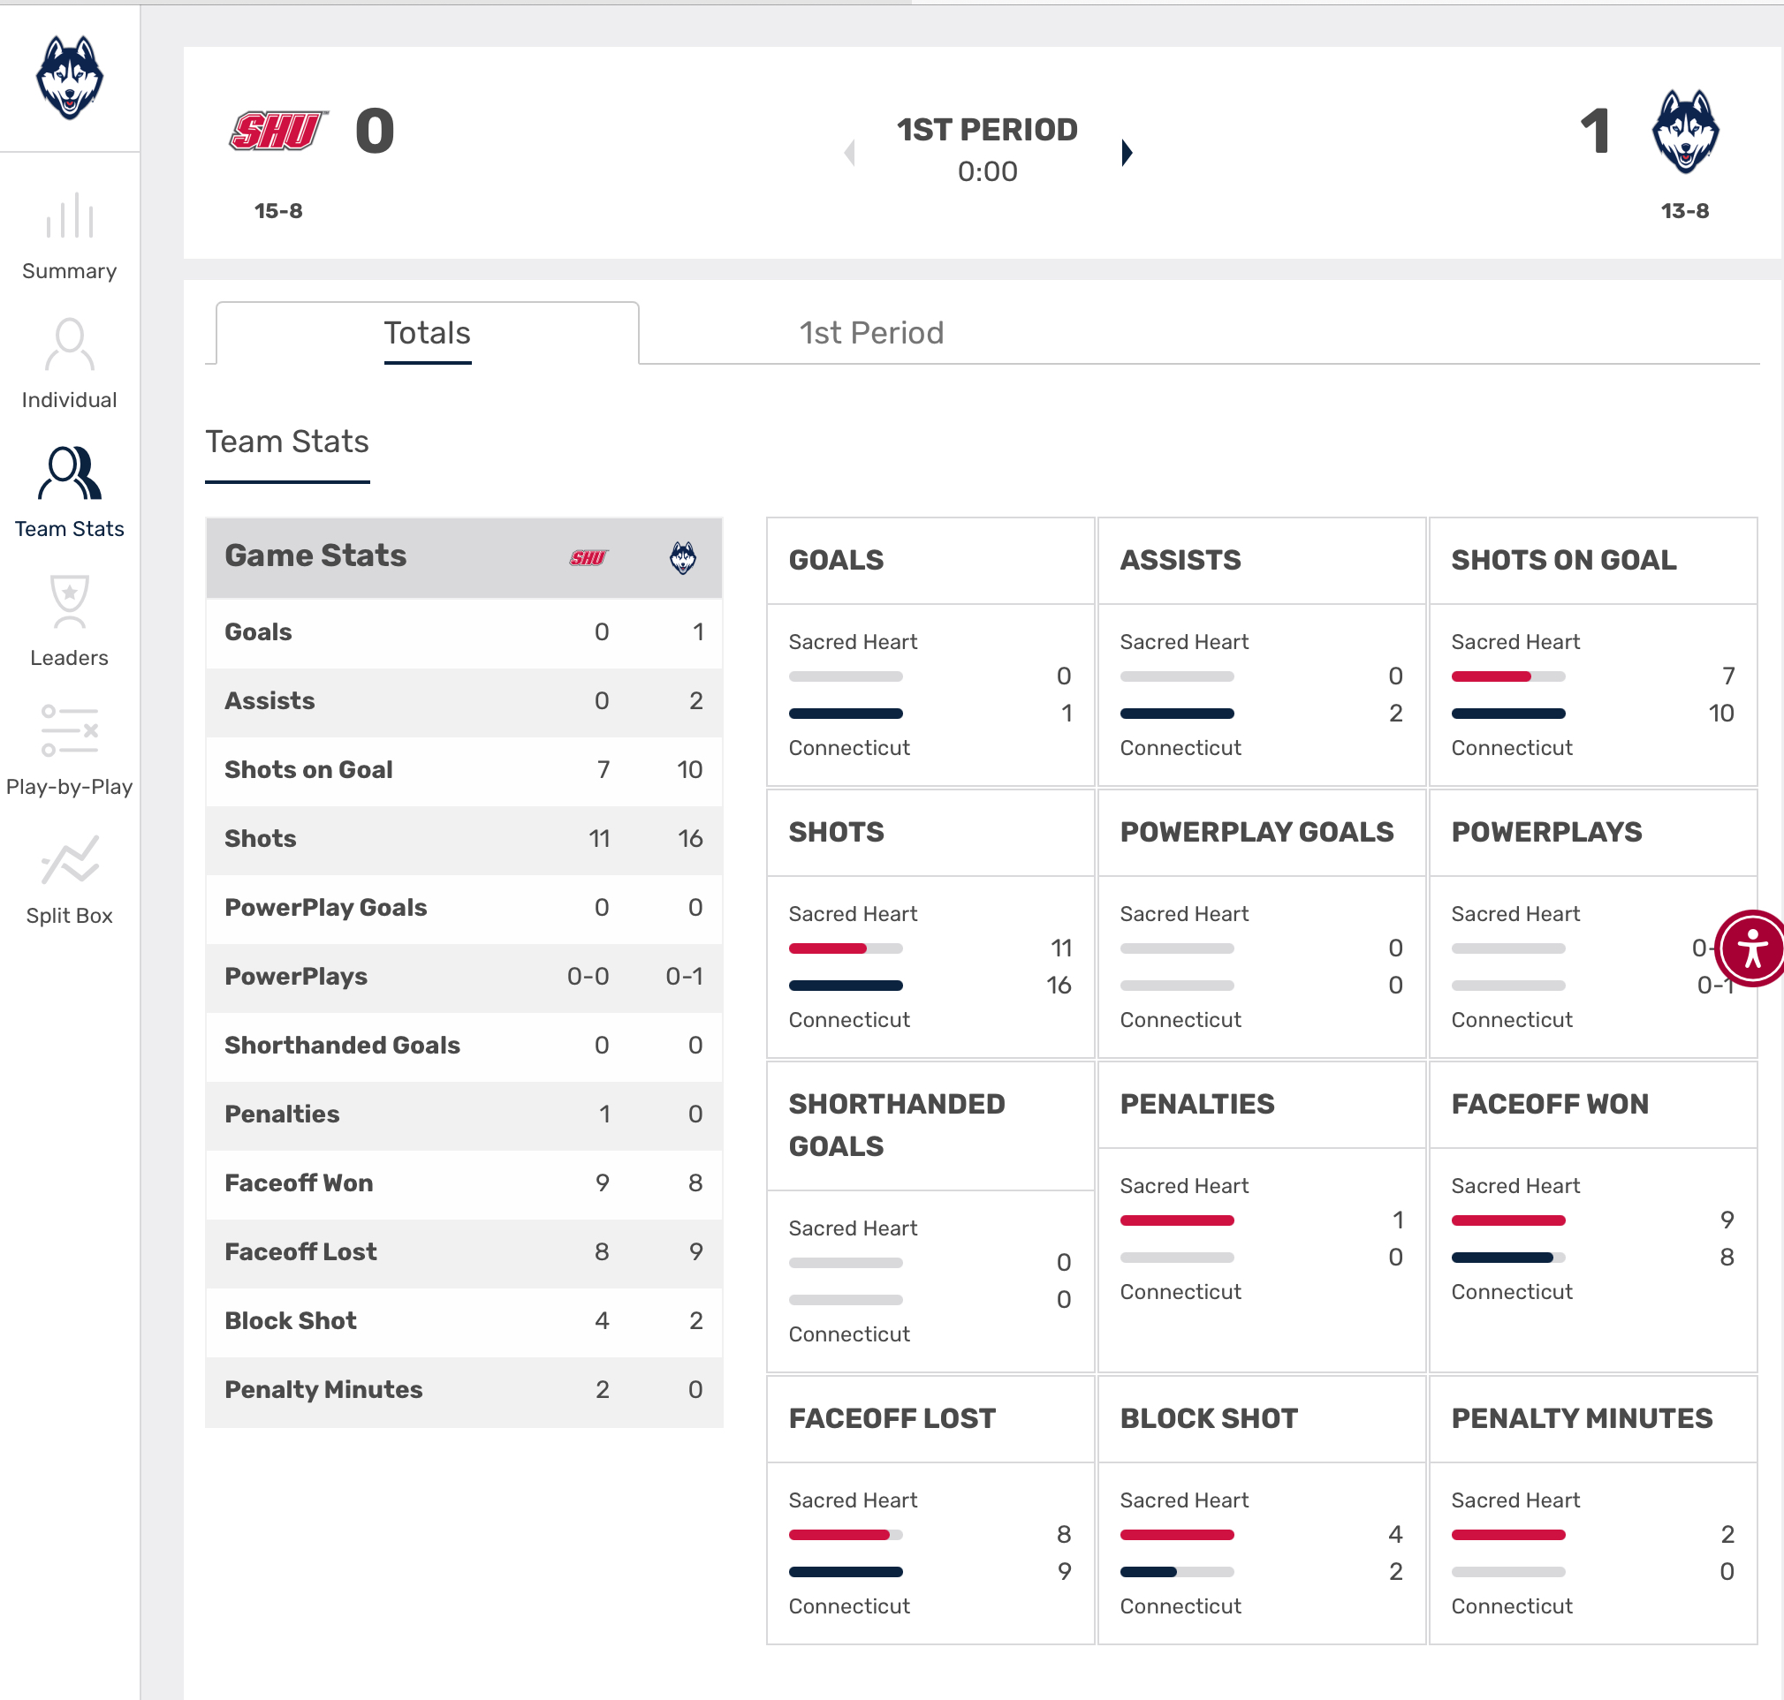The height and width of the screenshot is (1700, 1784).
Task: Open the Summary bar chart icon
Action: click(x=70, y=215)
